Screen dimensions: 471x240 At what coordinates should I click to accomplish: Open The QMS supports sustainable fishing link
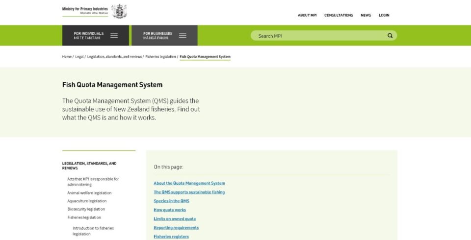pos(189,192)
